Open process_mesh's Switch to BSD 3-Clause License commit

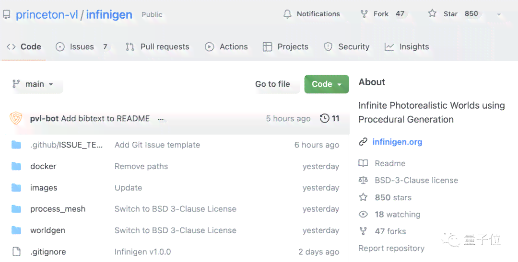(x=176, y=209)
